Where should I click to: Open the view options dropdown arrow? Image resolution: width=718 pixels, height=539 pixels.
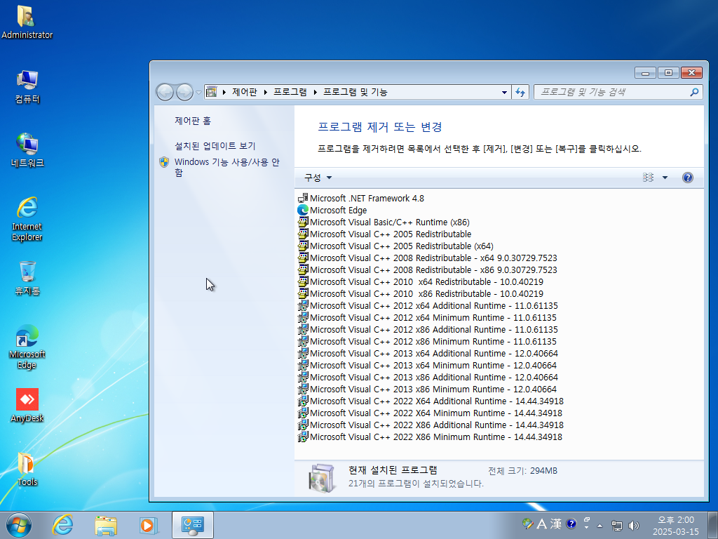665,178
